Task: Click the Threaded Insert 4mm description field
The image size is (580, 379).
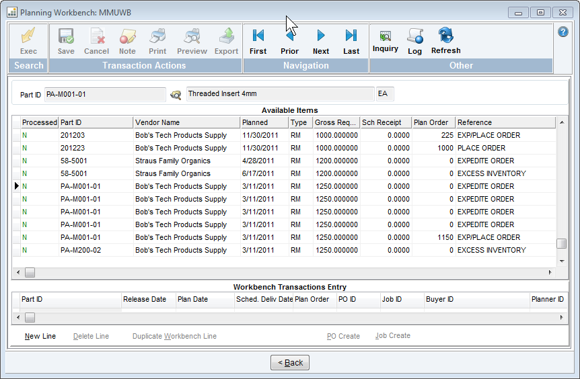Action: pyautogui.click(x=280, y=94)
